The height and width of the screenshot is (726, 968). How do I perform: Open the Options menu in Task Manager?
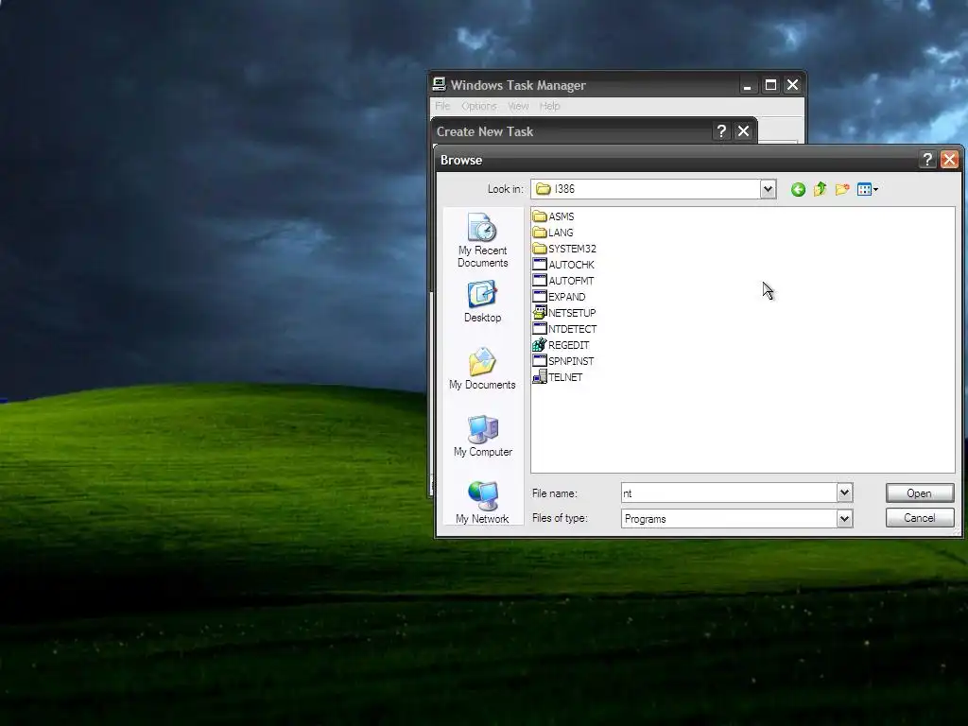(x=479, y=106)
